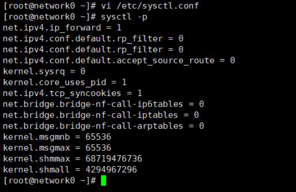This screenshot has width=296, height=192.
Task: Click the first net.ipv4.conf.default.rp_filter line
Action: pos(93,39)
